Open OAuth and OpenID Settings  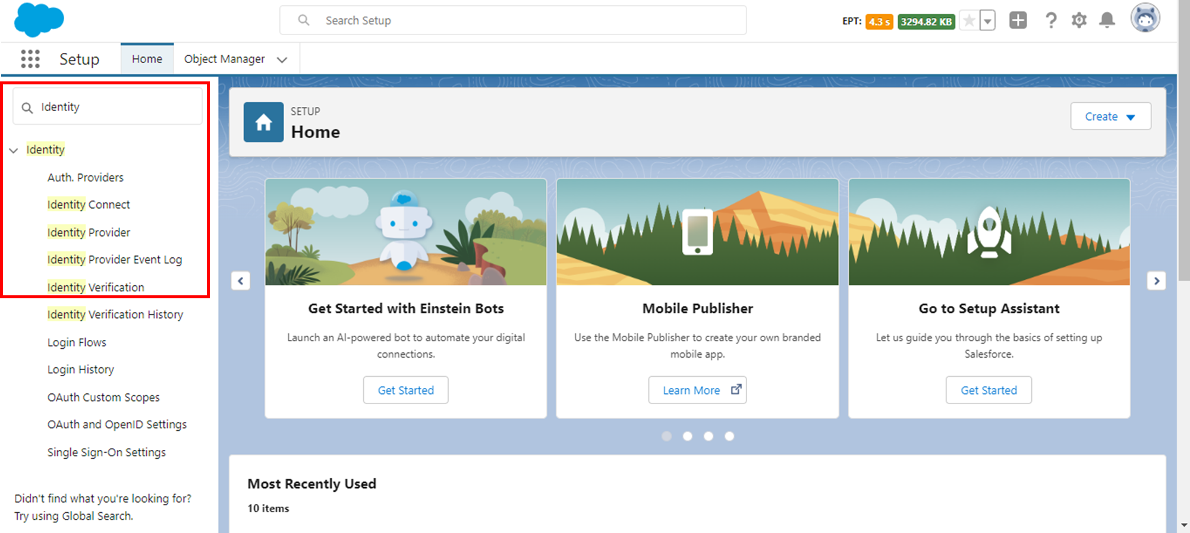[x=117, y=424]
